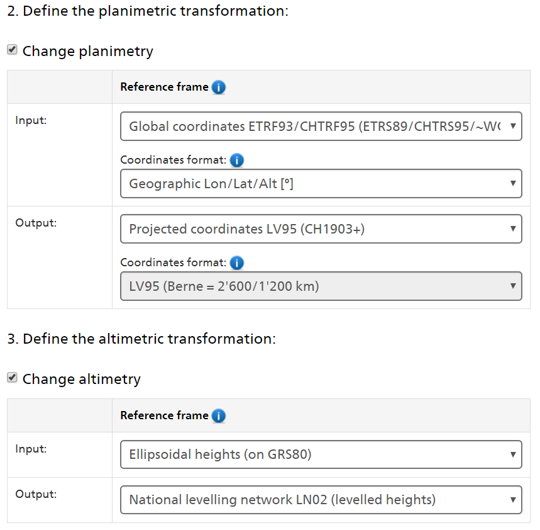Toggle the Change altimetry checkbox
Screen dimensions: 540x530
pyautogui.click(x=12, y=378)
